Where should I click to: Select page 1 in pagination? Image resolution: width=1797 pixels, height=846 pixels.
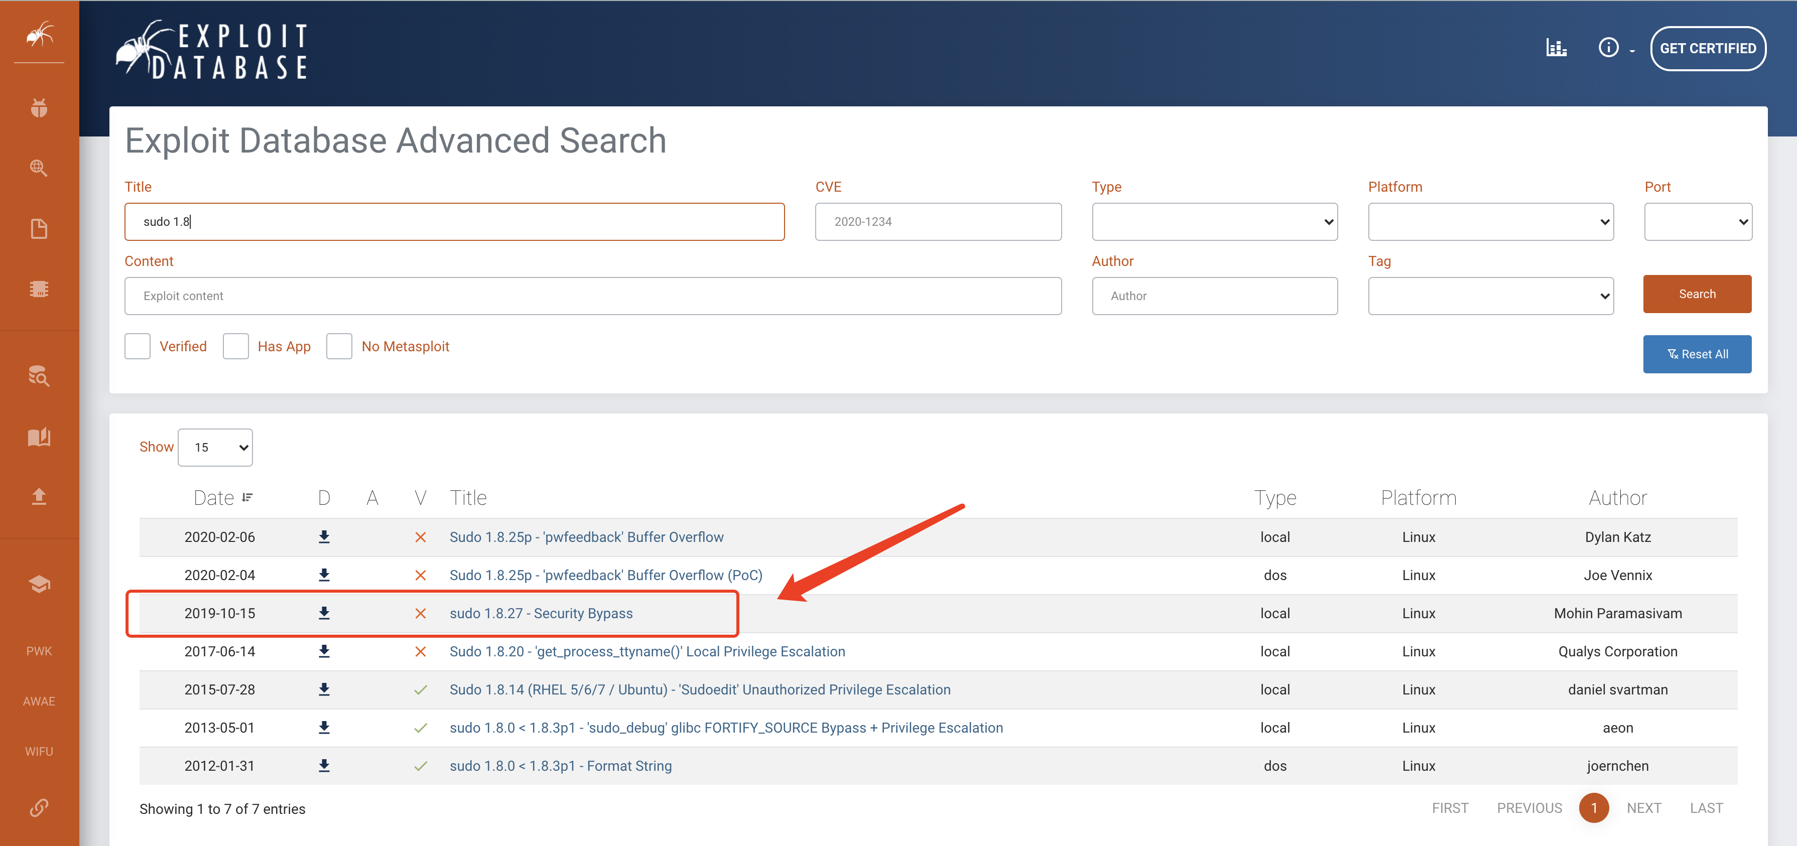pyautogui.click(x=1593, y=808)
